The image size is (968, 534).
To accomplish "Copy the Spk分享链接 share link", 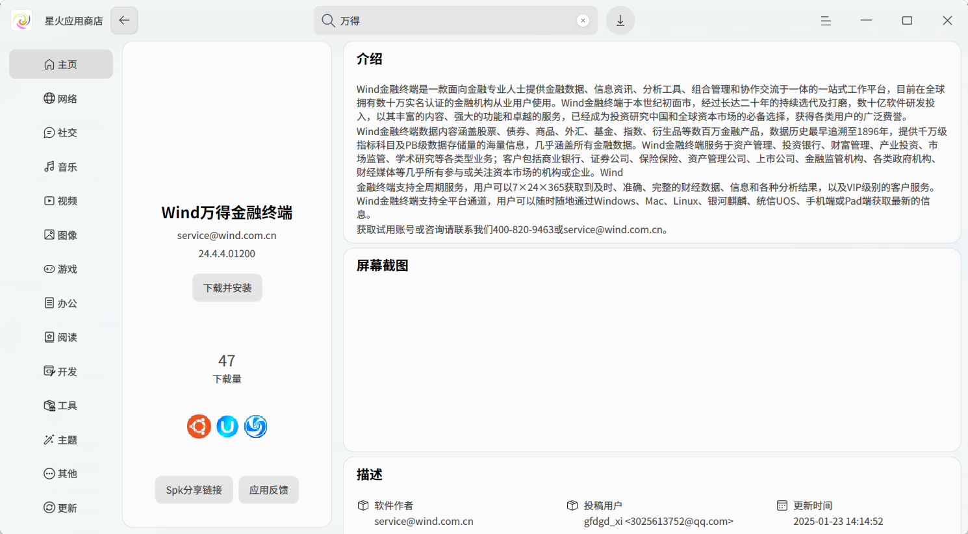I will coord(194,490).
